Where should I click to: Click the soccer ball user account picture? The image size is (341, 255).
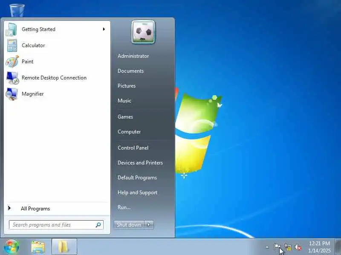tap(143, 32)
